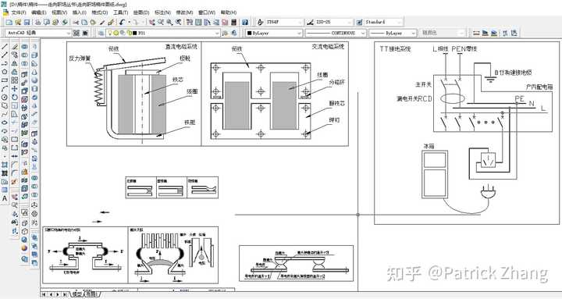562x299 pixels.
Task: Open the Table Style manager icon
Action: (360, 22)
